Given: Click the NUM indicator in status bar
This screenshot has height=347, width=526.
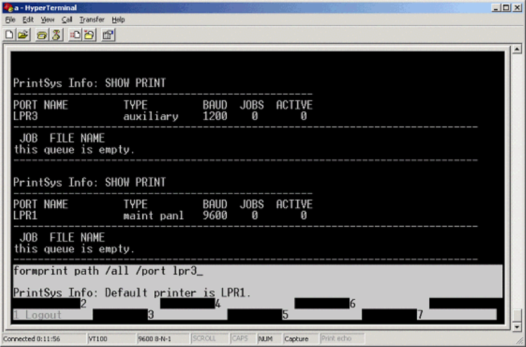Looking at the screenshot, I should (x=265, y=339).
